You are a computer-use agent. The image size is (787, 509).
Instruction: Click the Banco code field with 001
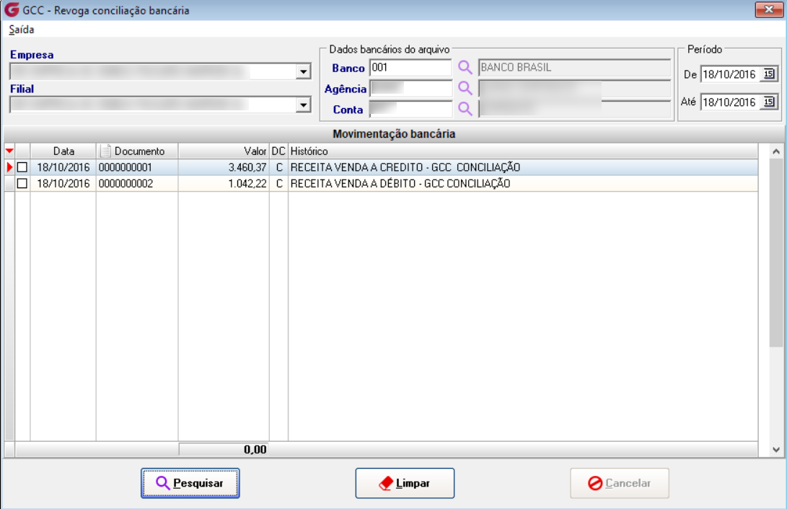point(410,68)
